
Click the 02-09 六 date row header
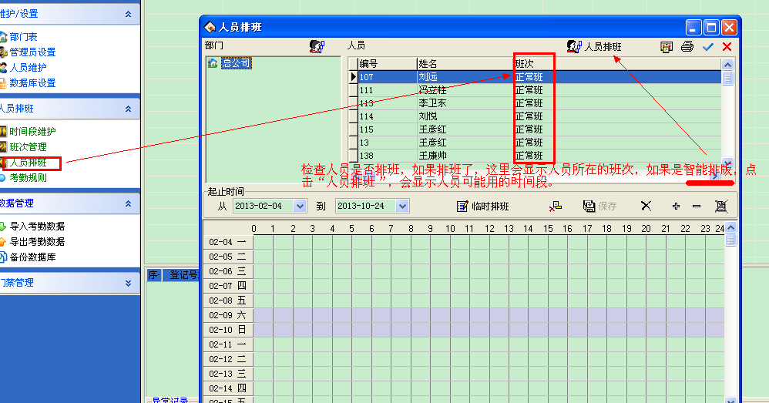coord(228,315)
